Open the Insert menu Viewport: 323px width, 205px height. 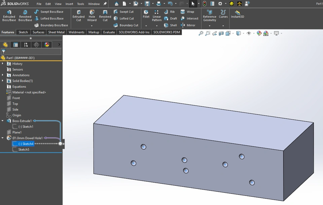pos(69,4)
